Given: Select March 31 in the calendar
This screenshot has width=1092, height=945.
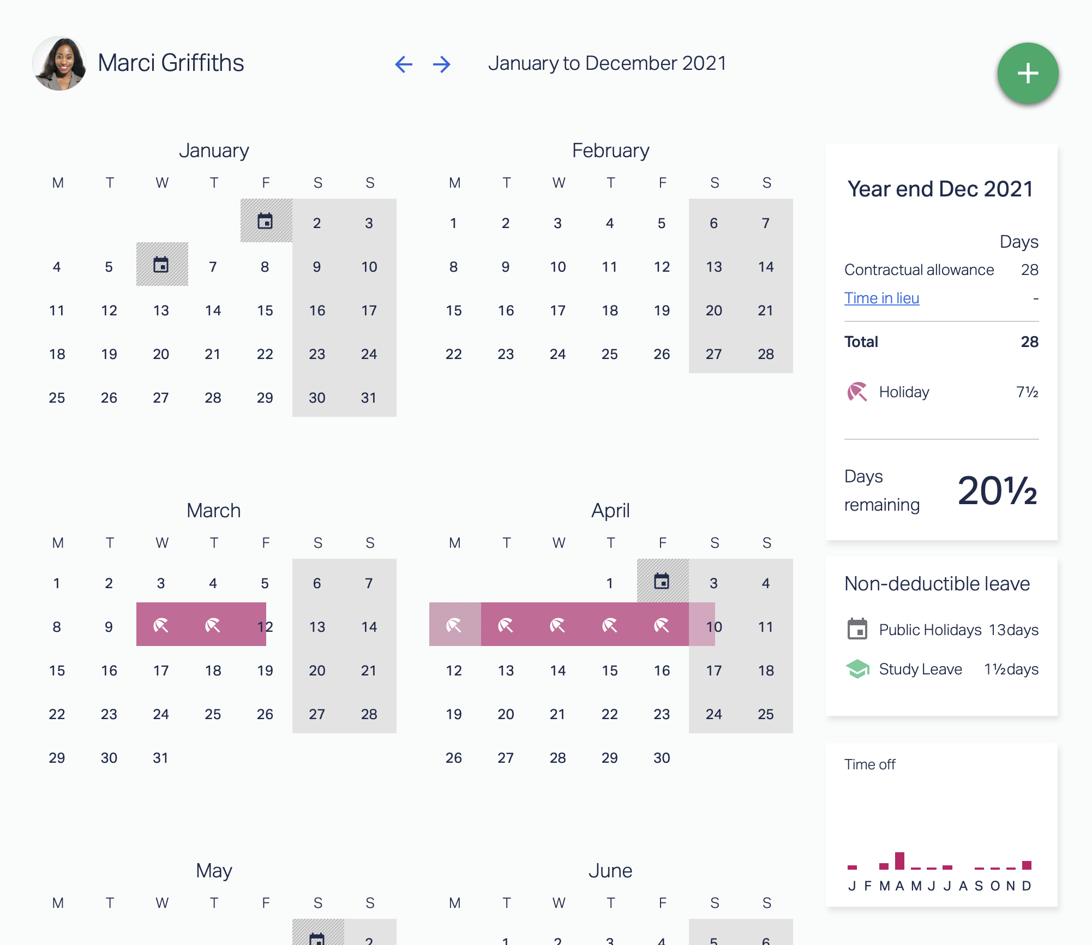Looking at the screenshot, I should coord(161,758).
